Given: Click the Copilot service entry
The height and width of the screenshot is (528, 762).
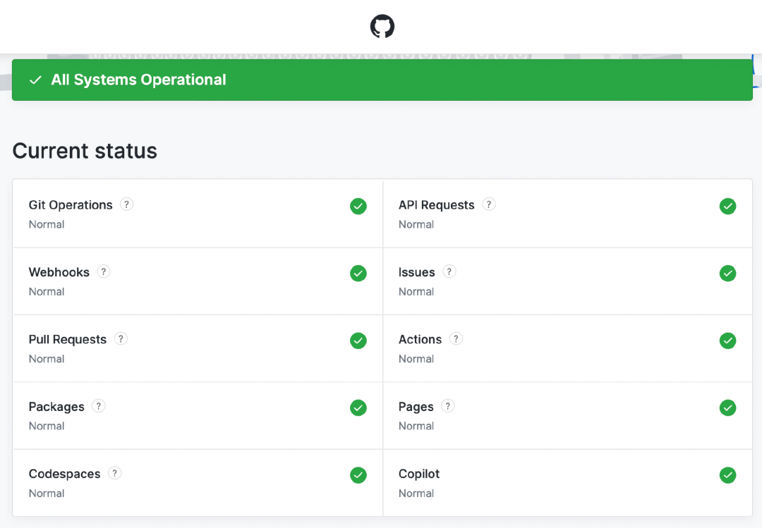Looking at the screenshot, I should point(418,474).
